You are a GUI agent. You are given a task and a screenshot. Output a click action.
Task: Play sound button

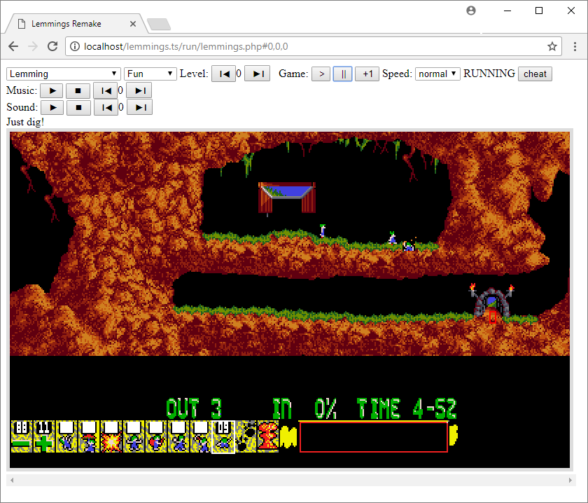[x=52, y=107]
